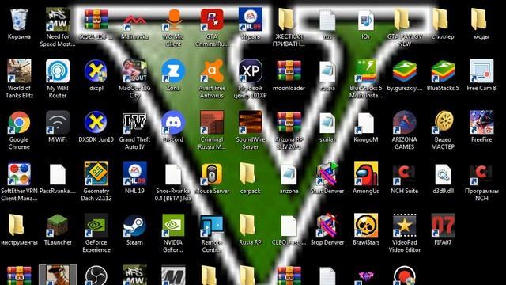Open SoftEther VPN Client Manager
Image resolution: width=506 pixels, height=285 pixels.
pos(19,174)
